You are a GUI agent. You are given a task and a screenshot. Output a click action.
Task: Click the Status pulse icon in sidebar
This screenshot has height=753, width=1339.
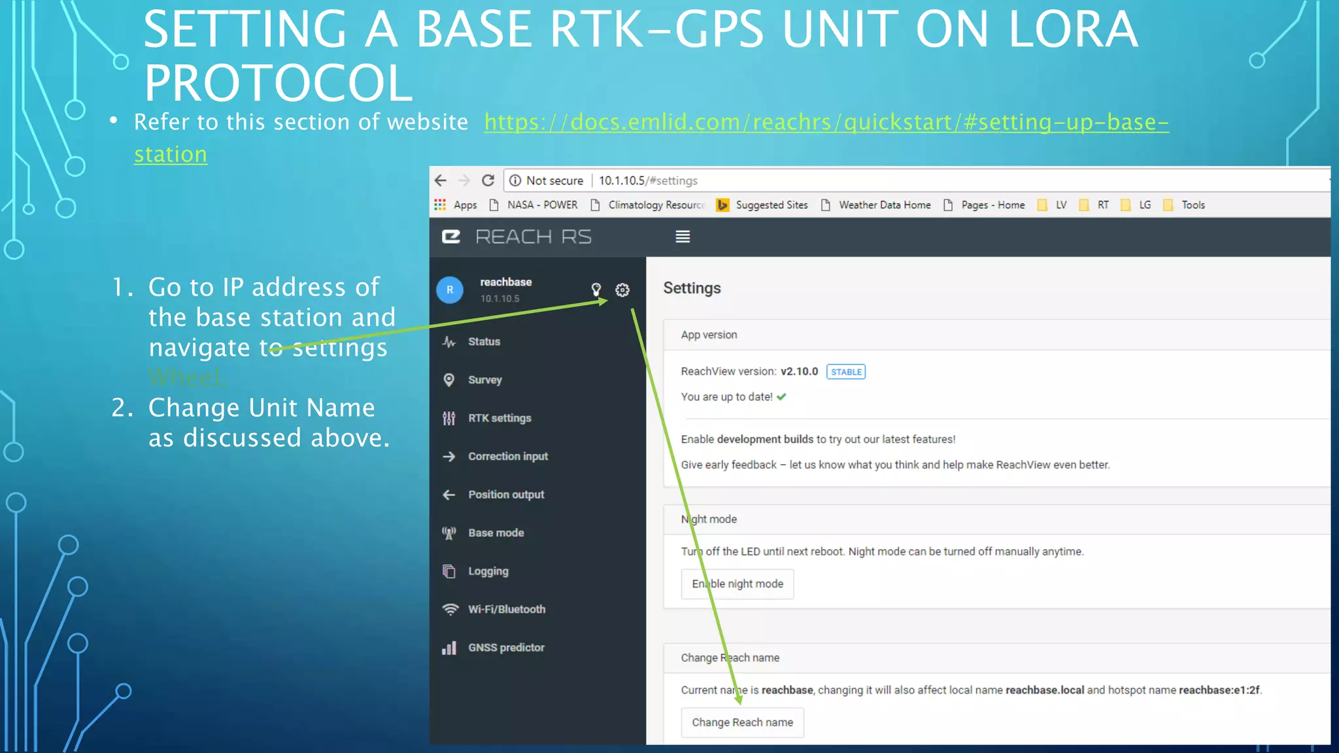(x=449, y=341)
